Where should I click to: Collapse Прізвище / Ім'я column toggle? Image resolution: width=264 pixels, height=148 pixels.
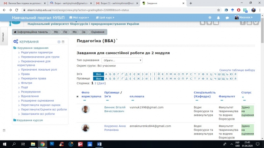[x=107, y=100]
